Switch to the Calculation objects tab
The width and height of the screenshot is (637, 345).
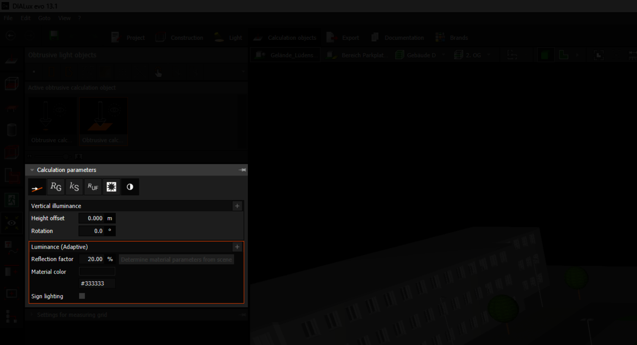point(285,38)
